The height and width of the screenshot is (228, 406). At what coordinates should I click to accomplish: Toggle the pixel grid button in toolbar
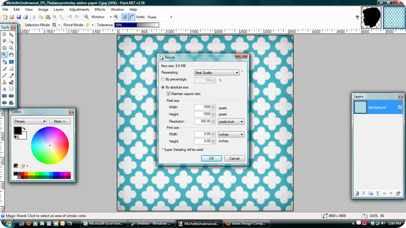click(125, 17)
